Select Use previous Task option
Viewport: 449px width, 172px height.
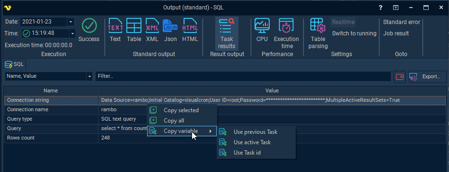255,132
